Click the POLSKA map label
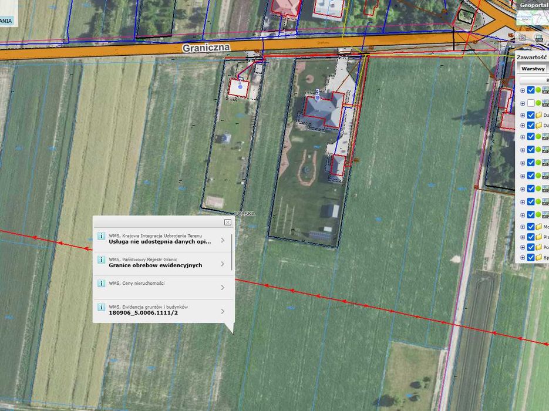This screenshot has width=549, height=411. (x=244, y=214)
